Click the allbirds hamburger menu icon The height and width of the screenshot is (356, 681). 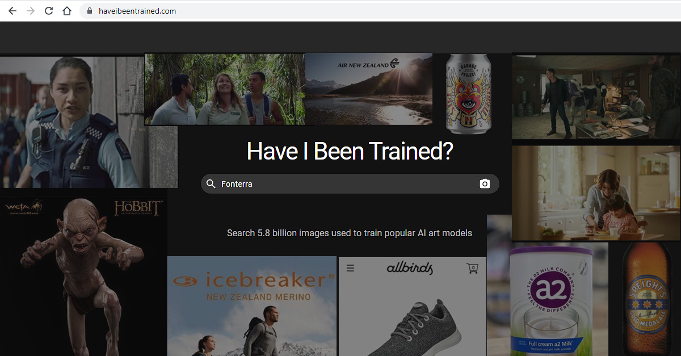click(x=350, y=268)
